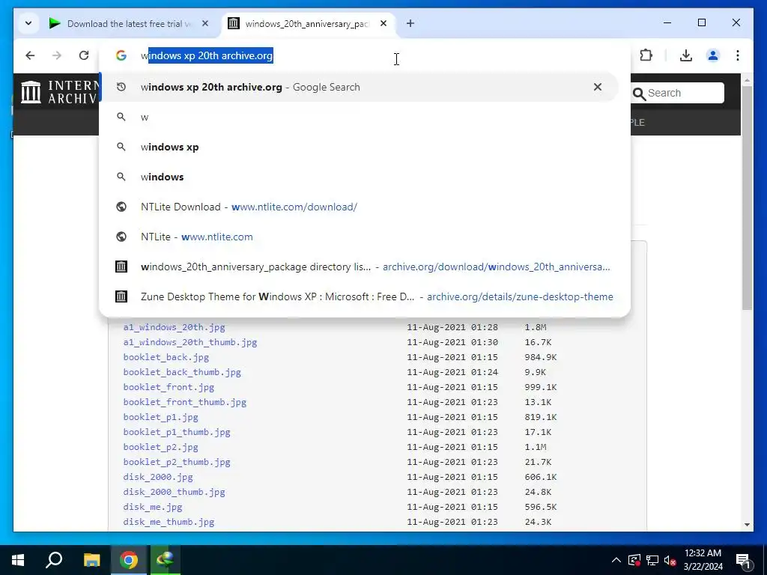Screen dimensions: 767x575
Task: Open disk_me.jpg file link
Action: coord(153,507)
